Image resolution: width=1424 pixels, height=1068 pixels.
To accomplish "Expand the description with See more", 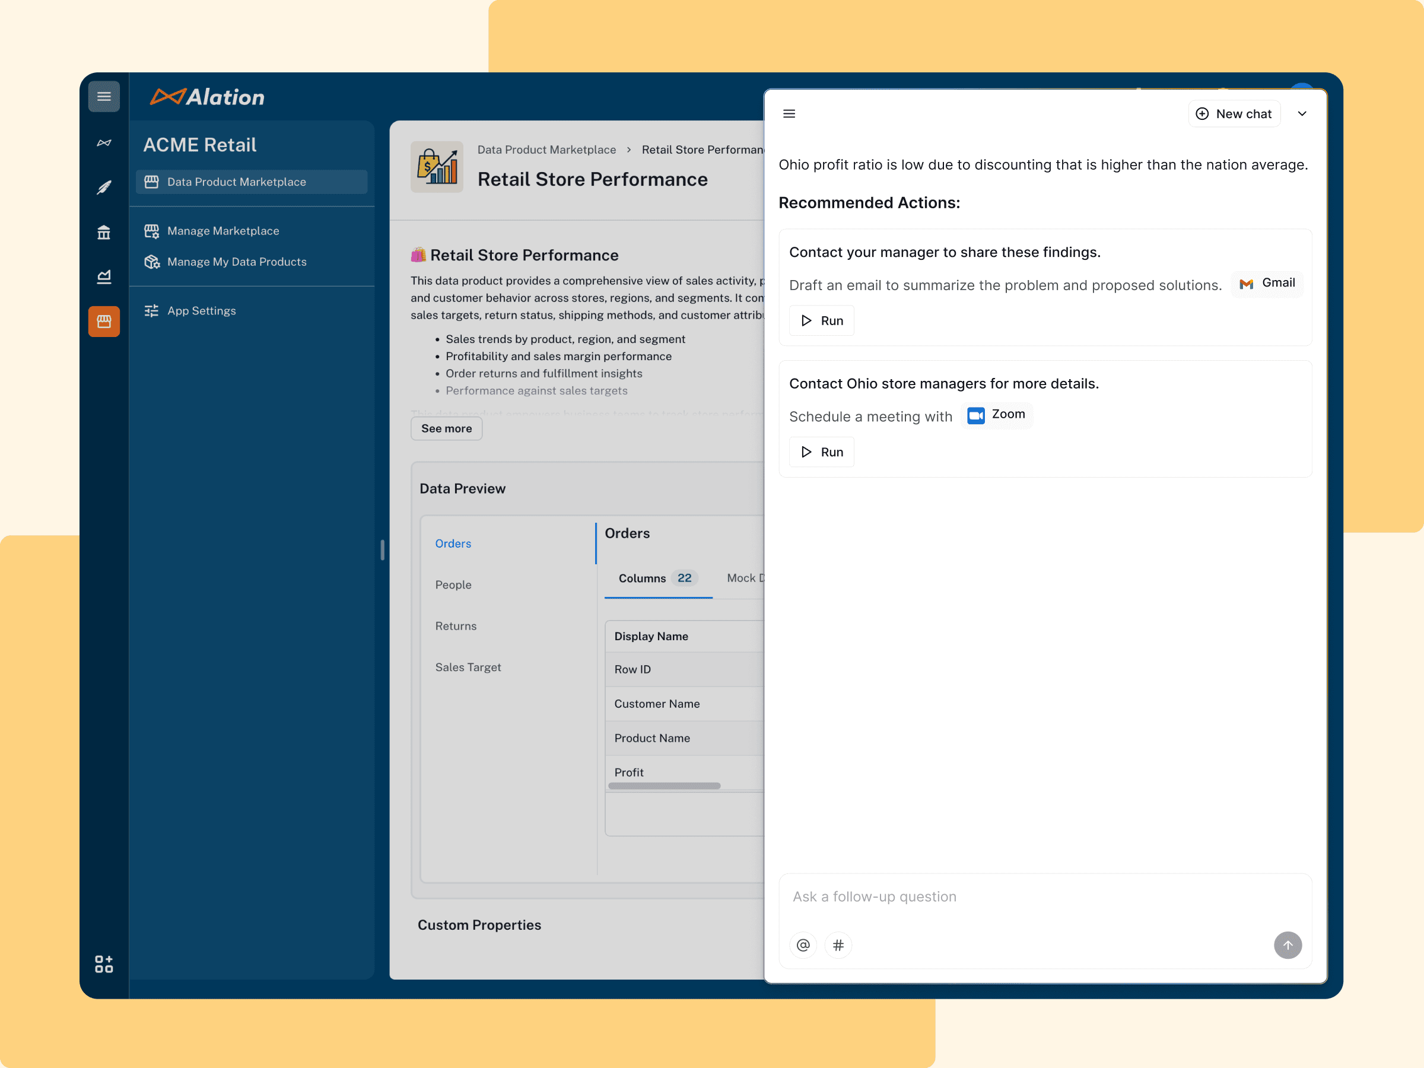I will 446,428.
